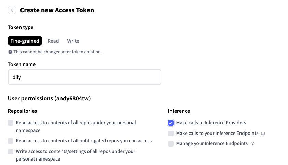288x165 pixels.
Task: Click the 'Make calls to your Inference Endpoints' label text
Action: pos(217,133)
